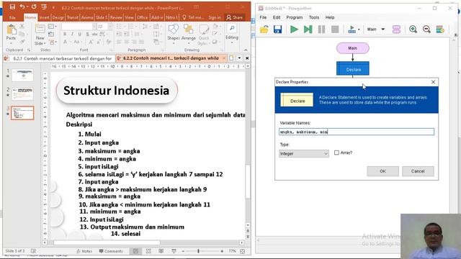Image resolution: width=461 pixels, height=259 pixels.
Task: Open the run speed icon in Flowgorithm toolbar
Action: coord(353,29)
